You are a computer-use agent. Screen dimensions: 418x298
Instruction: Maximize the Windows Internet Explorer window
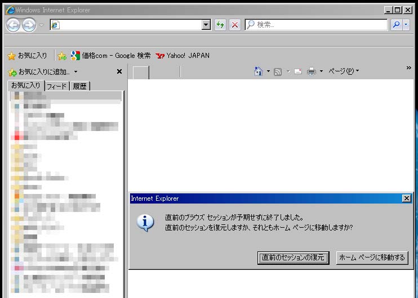398,10
